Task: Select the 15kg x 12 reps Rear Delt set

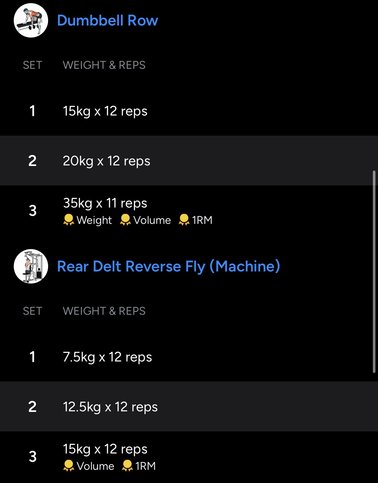Action: (x=105, y=449)
